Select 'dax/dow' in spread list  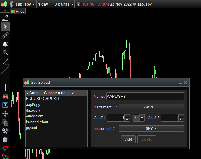(57, 110)
